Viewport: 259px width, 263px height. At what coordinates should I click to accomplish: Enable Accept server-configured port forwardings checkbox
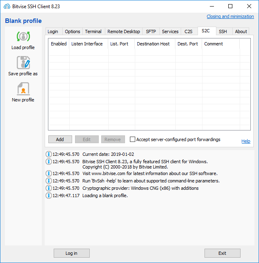coord(132,139)
